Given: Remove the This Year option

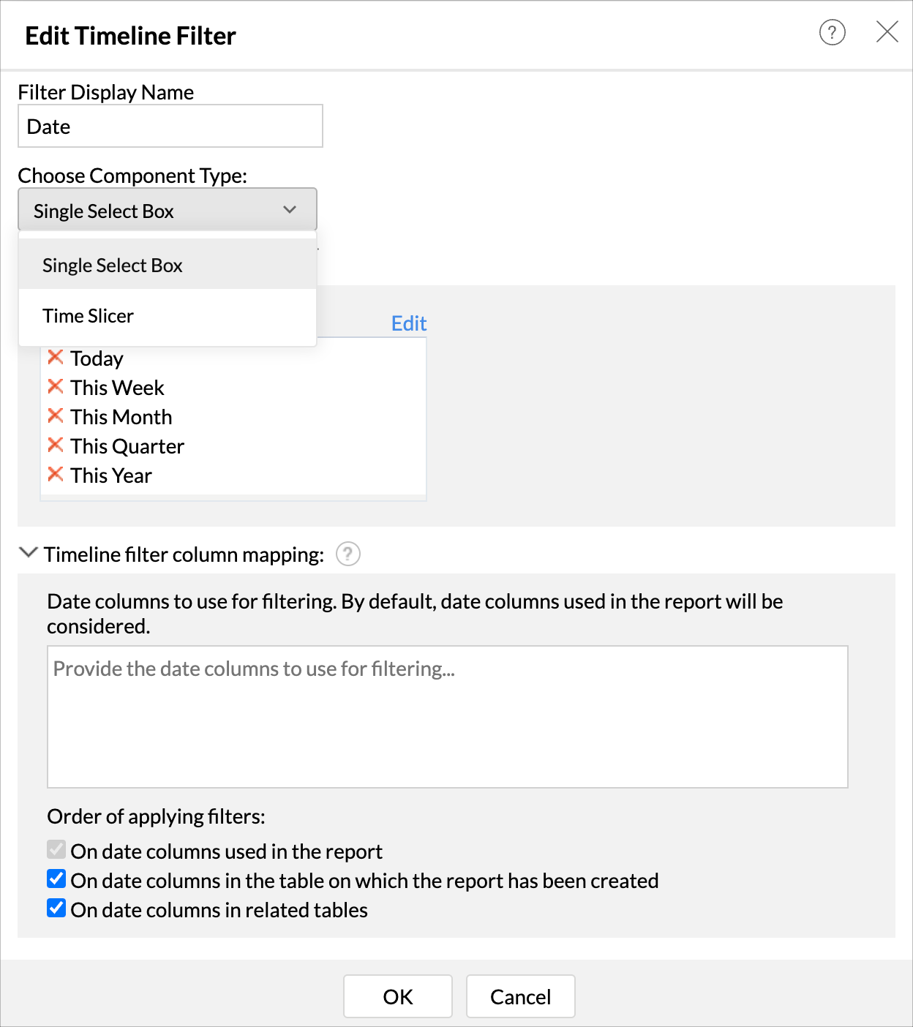Looking at the screenshot, I should [56, 475].
